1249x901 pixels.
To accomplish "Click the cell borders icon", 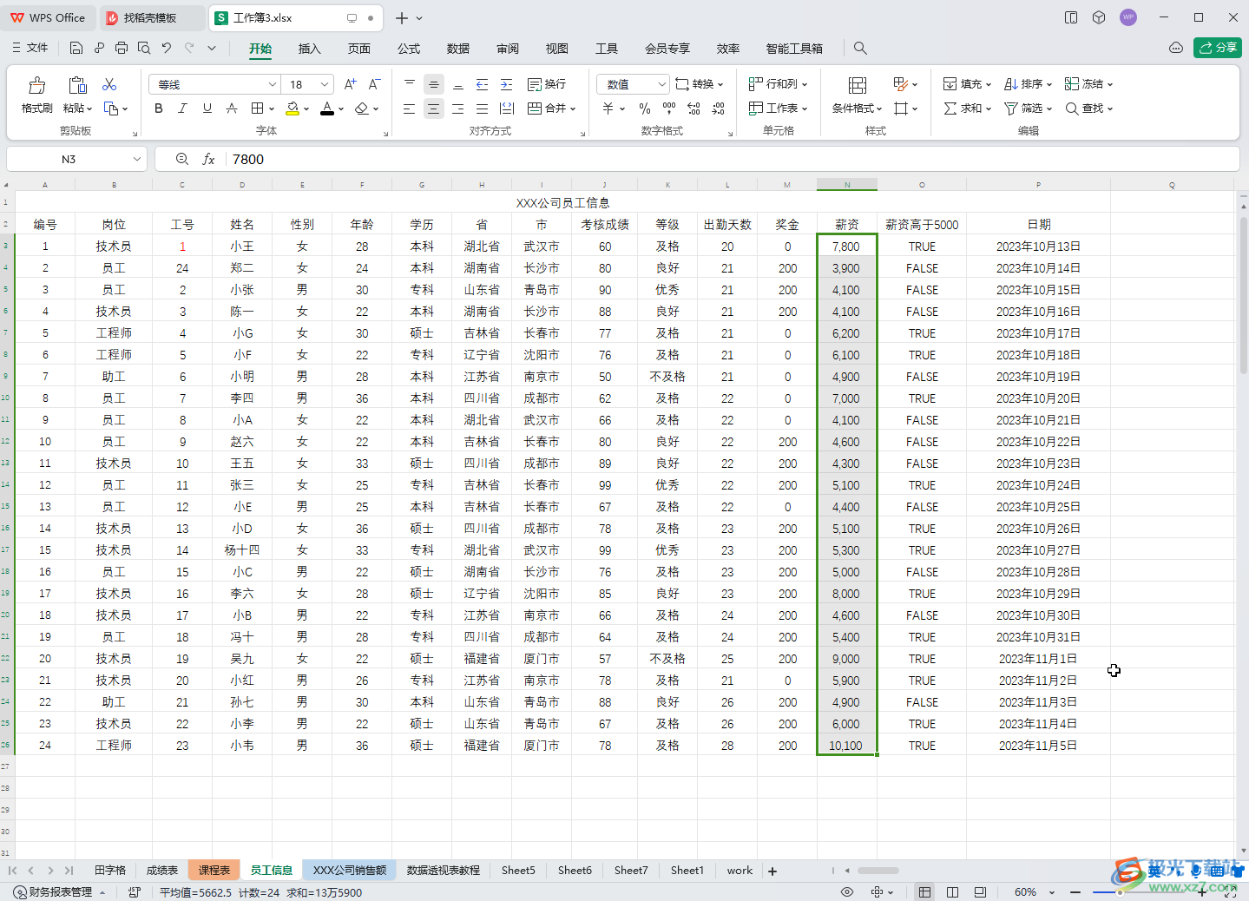I will (257, 109).
